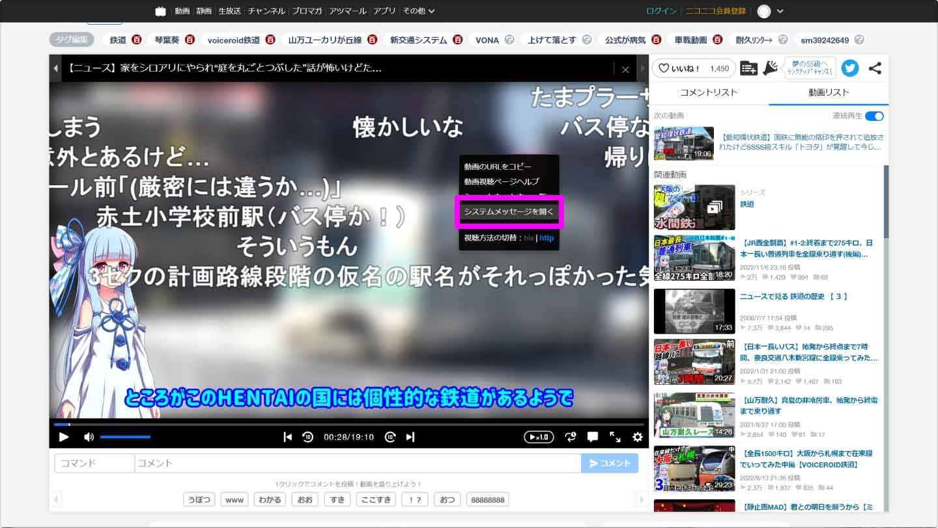Close the news ticker with X
The width and height of the screenshot is (938, 528).
(625, 69)
